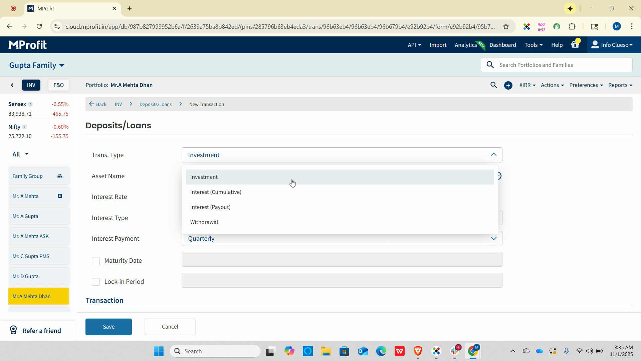Select Interest (Cumulative) option

(x=216, y=192)
